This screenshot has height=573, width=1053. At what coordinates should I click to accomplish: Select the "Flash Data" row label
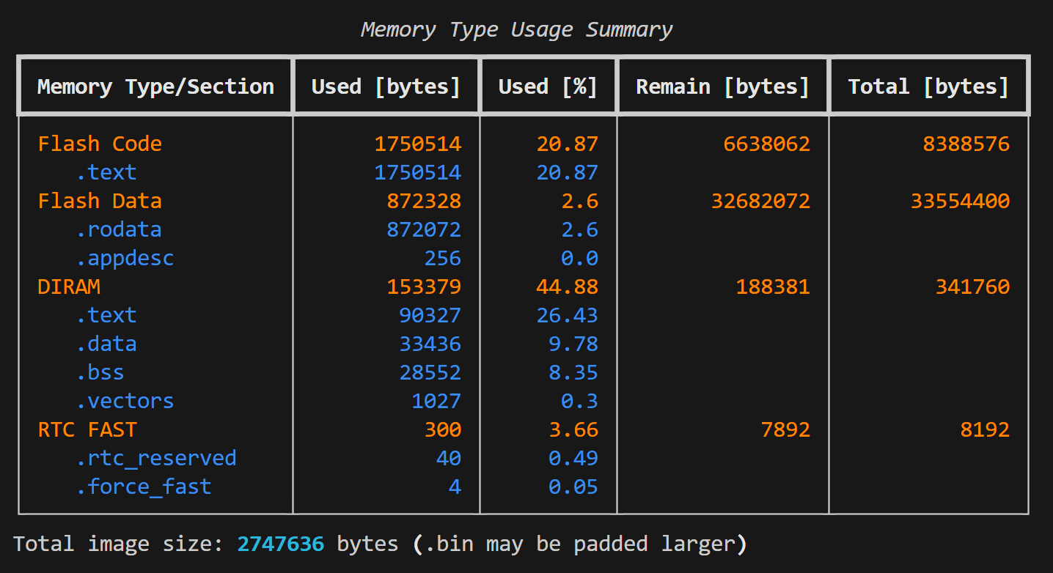click(x=100, y=201)
